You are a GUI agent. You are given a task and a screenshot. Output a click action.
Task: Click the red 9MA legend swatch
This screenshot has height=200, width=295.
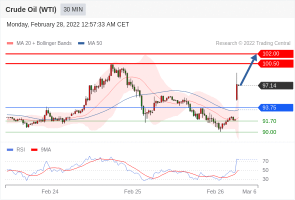(34, 150)
